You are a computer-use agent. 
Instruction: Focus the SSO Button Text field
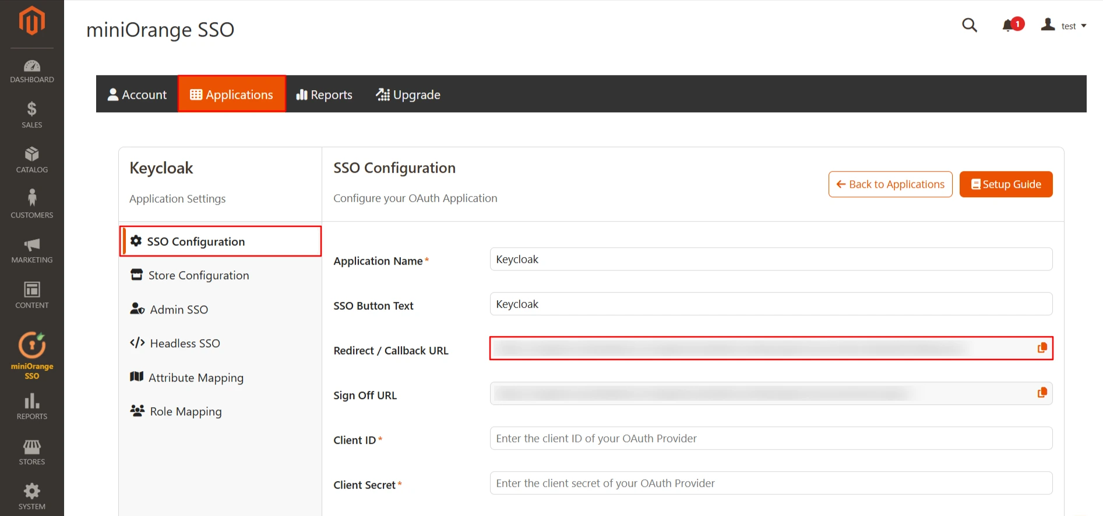click(771, 304)
